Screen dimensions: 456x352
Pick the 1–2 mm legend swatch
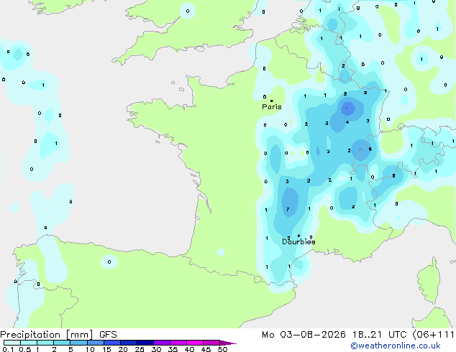(x=45, y=343)
